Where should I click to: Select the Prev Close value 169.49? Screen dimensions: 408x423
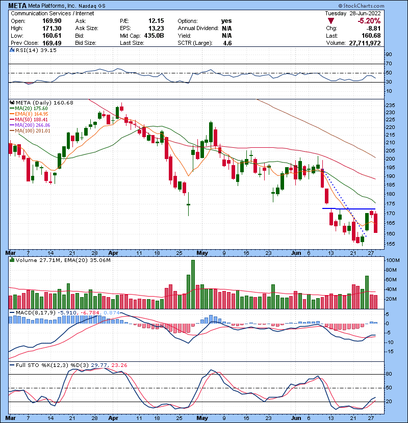(52, 43)
